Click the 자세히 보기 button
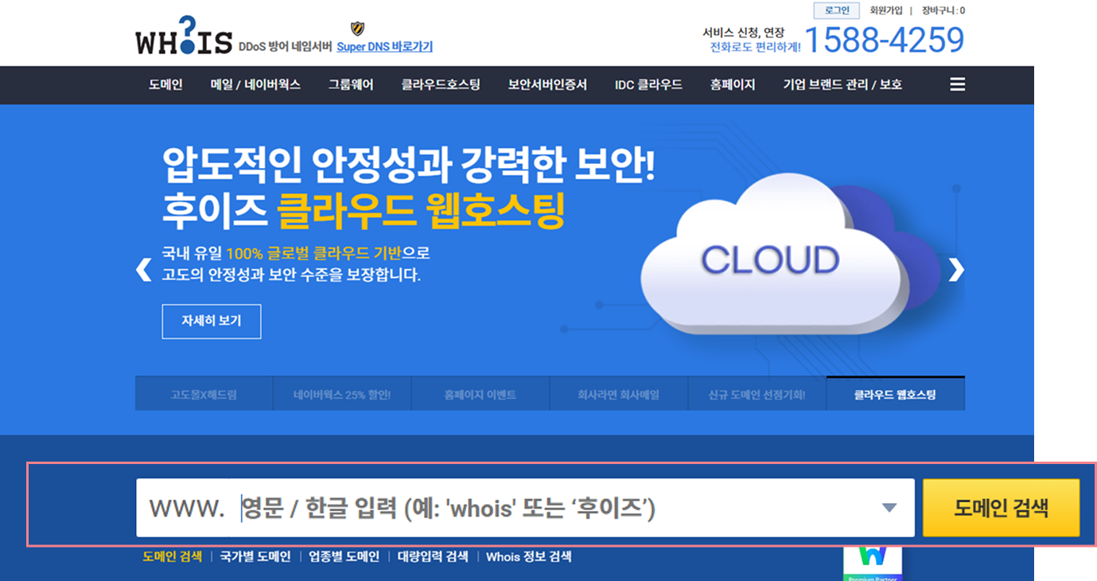The height and width of the screenshot is (581, 1097). 212,322
